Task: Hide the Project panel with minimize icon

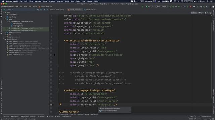Action: pos(48,10)
